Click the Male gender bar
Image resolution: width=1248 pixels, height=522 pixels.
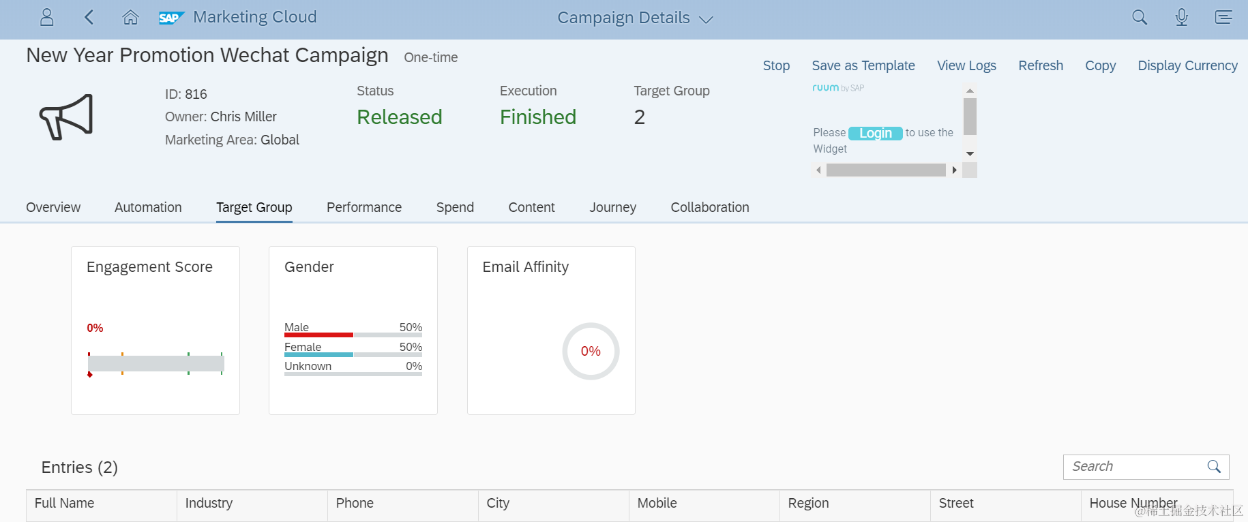click(x=353, y=335)
